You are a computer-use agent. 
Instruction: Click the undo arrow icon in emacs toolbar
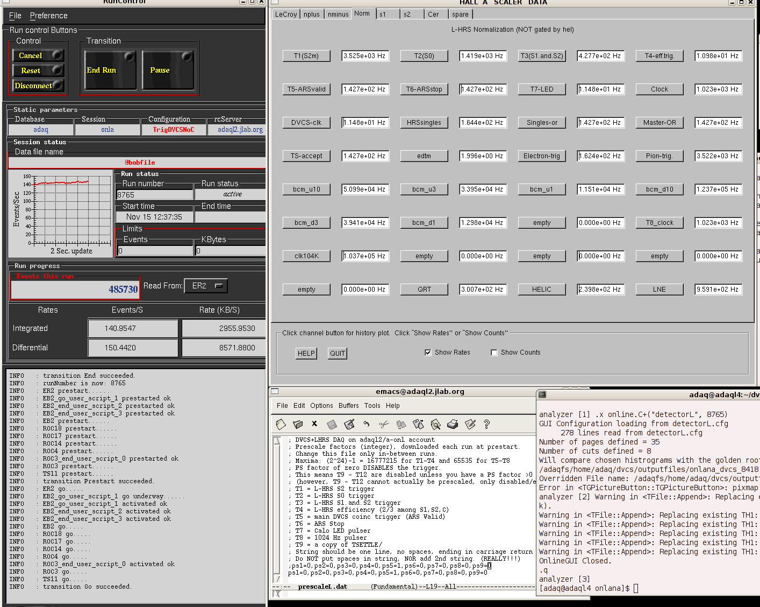pyautogui.click(x=367, y=425)
